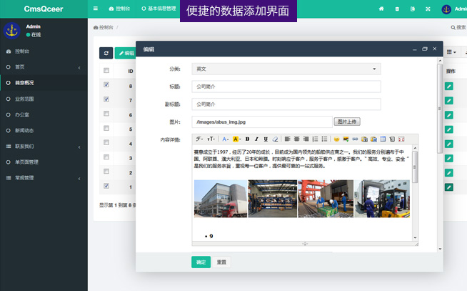
Task: Check the checkbox for row ID 2
Action: pyautogui.click(x=106, y=171)
